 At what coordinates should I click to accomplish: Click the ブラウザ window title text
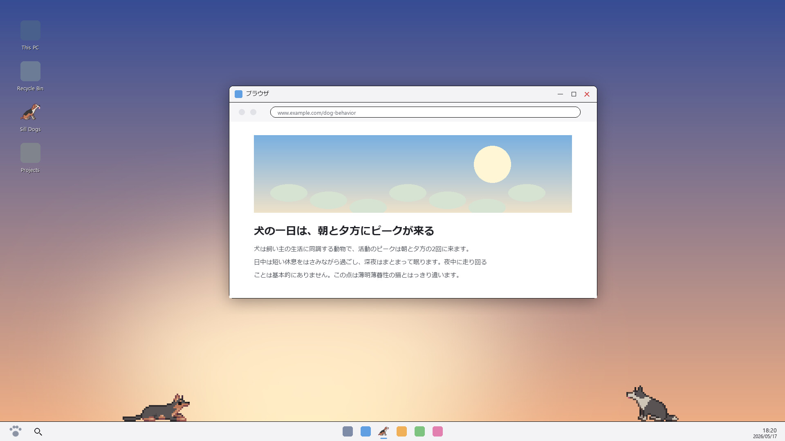pyautogui.click(x=257, y=94)
